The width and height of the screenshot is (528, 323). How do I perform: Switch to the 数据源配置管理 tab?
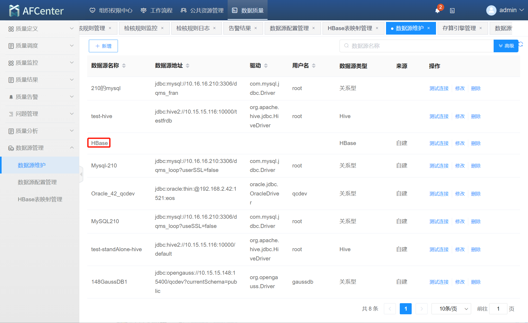click(289, 28)
